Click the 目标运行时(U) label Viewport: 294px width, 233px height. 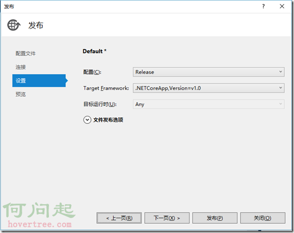click(x=100, y=104)
